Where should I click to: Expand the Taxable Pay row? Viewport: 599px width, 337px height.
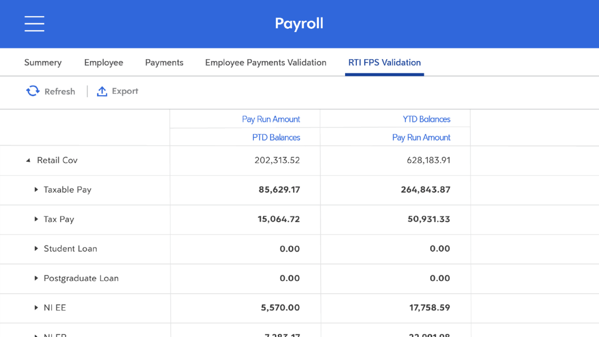tap(36, 190)
